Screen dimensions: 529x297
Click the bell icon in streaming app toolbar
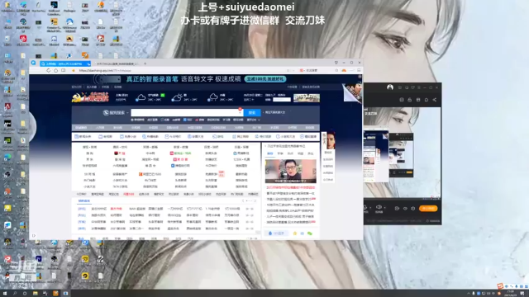[x=427, y=100]
